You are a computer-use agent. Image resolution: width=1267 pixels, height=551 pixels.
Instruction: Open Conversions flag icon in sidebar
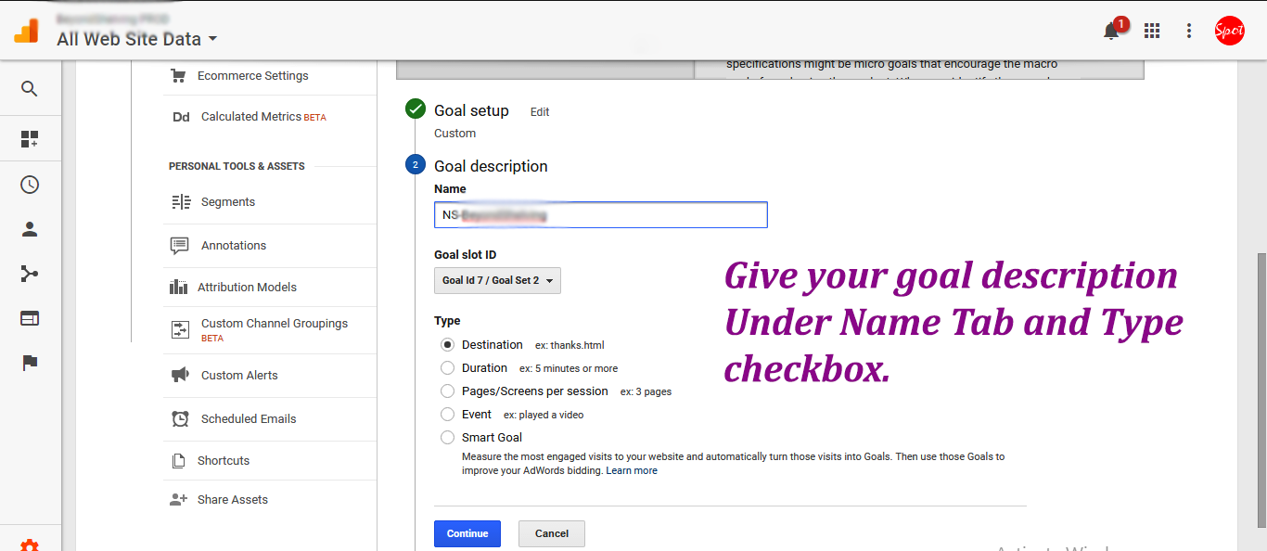30,363
